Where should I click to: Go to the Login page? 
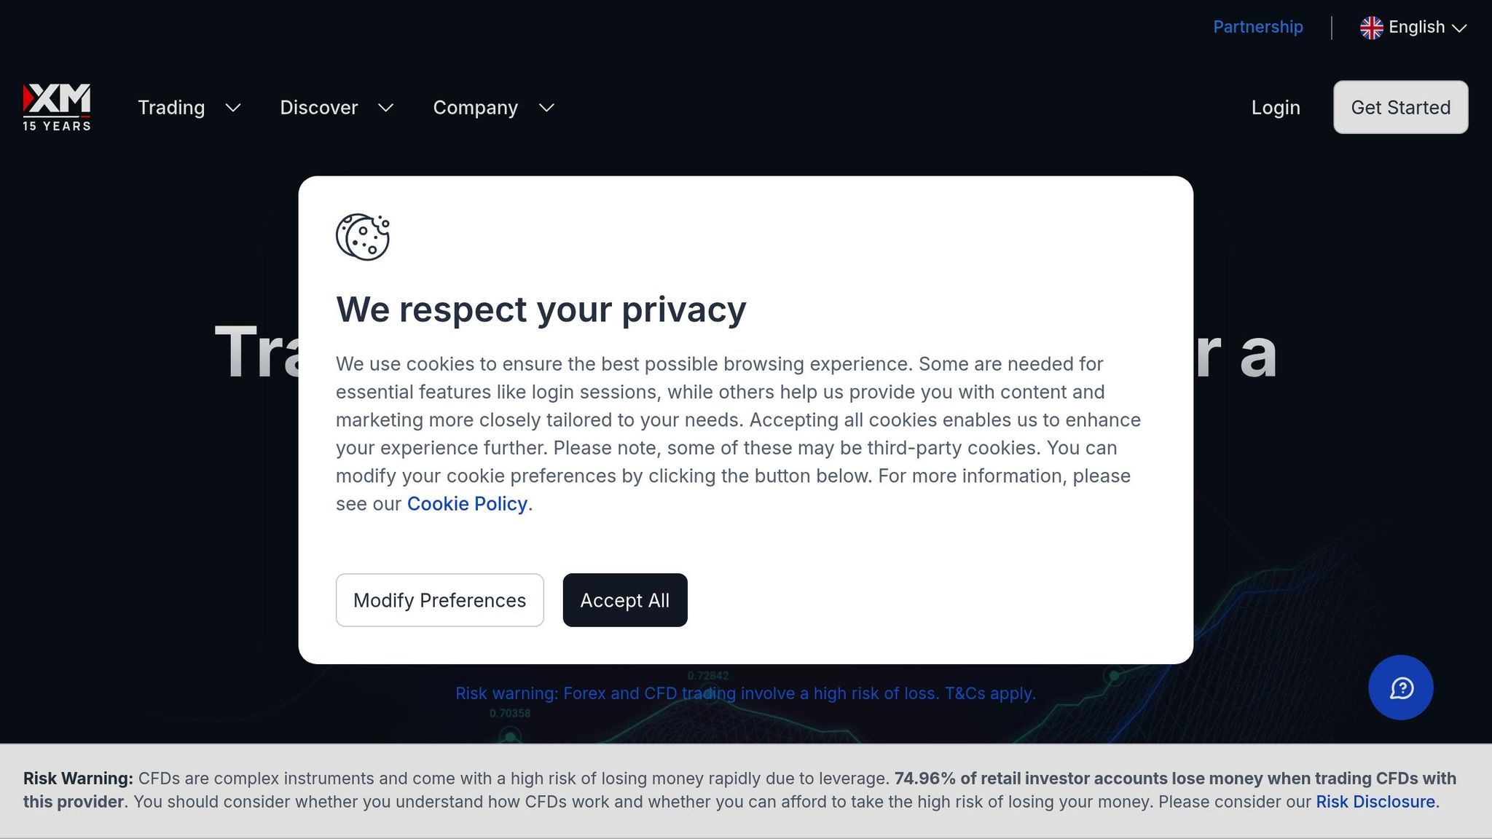click(x=1276, y=108)
